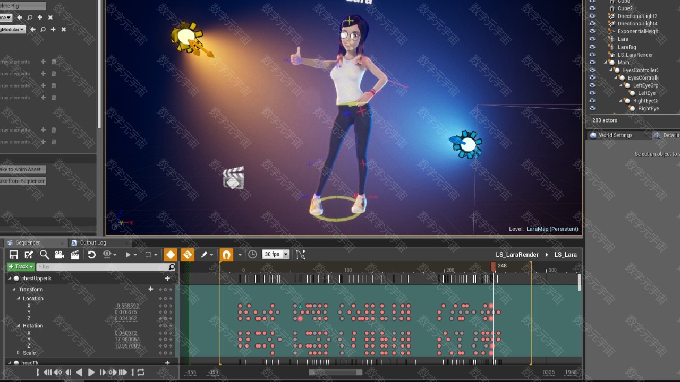Collapse the Main actor in the outliner
Screen dimensions: 680x382
[606, 63]
